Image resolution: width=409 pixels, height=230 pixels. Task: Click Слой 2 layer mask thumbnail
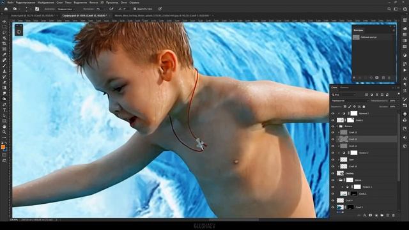point(353,194)
